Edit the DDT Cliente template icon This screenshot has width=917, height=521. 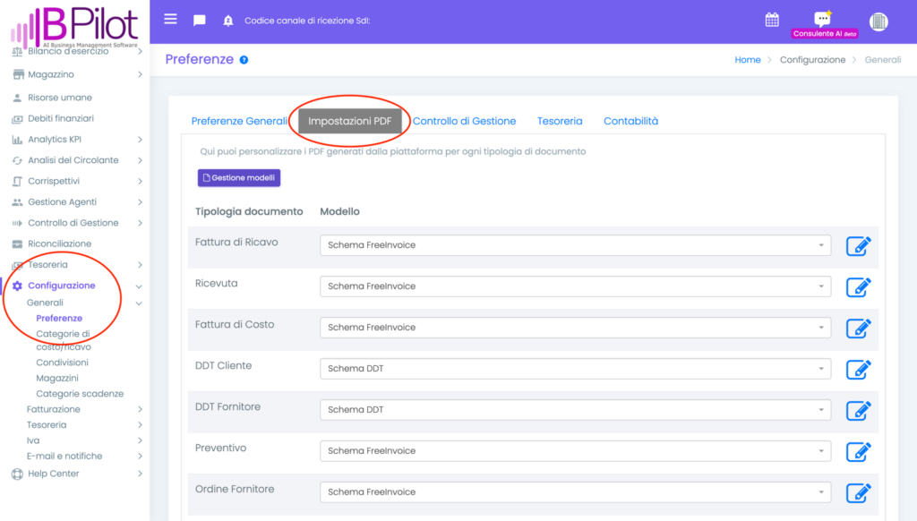[x=858, y=369]
